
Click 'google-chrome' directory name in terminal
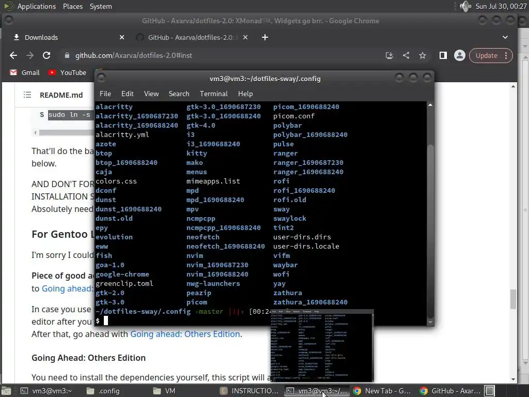122,274
